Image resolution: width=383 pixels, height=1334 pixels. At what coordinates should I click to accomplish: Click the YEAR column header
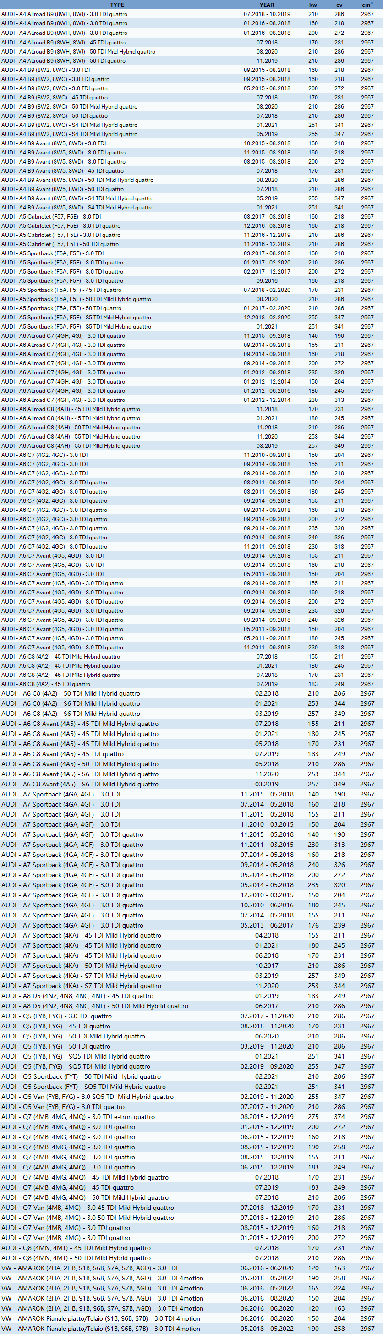tap(267, 5)
